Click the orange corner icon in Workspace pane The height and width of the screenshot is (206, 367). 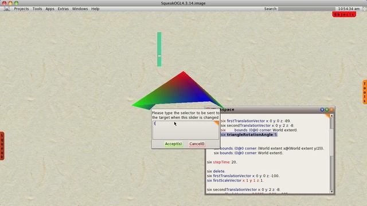coord(327,116)
